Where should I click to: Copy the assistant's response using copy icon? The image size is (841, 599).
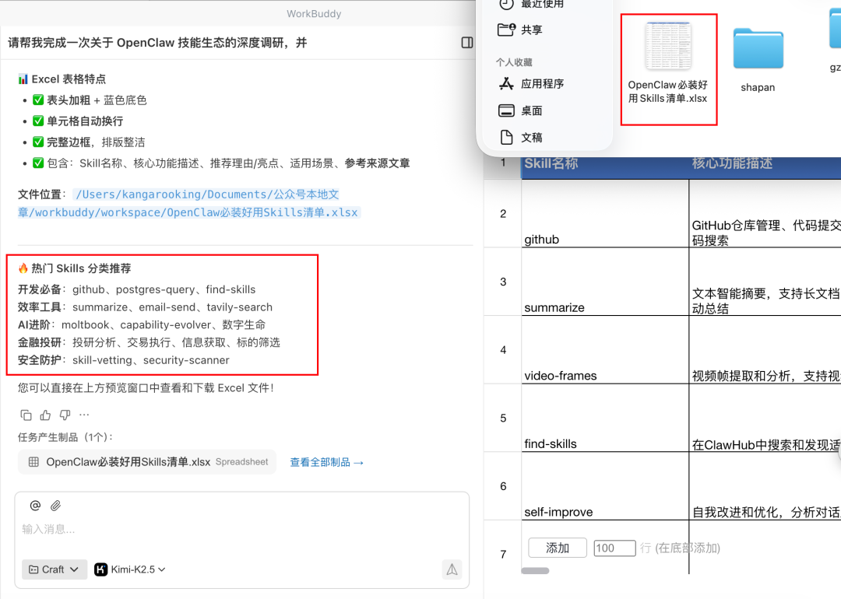(26, 415)
